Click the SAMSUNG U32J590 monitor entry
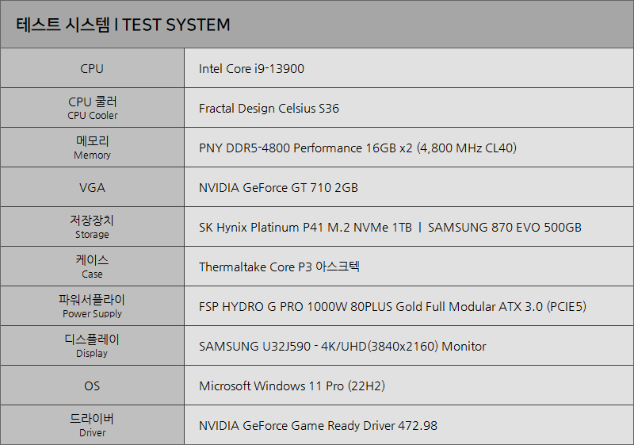 coord(342,347)
